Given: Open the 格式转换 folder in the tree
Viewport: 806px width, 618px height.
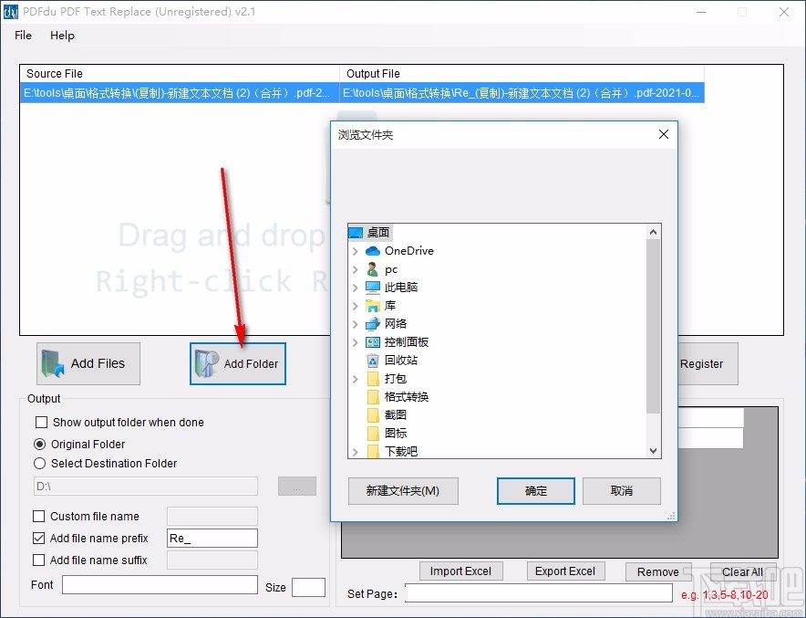Looking at the screenshot, I should click(x=405, y=396).
